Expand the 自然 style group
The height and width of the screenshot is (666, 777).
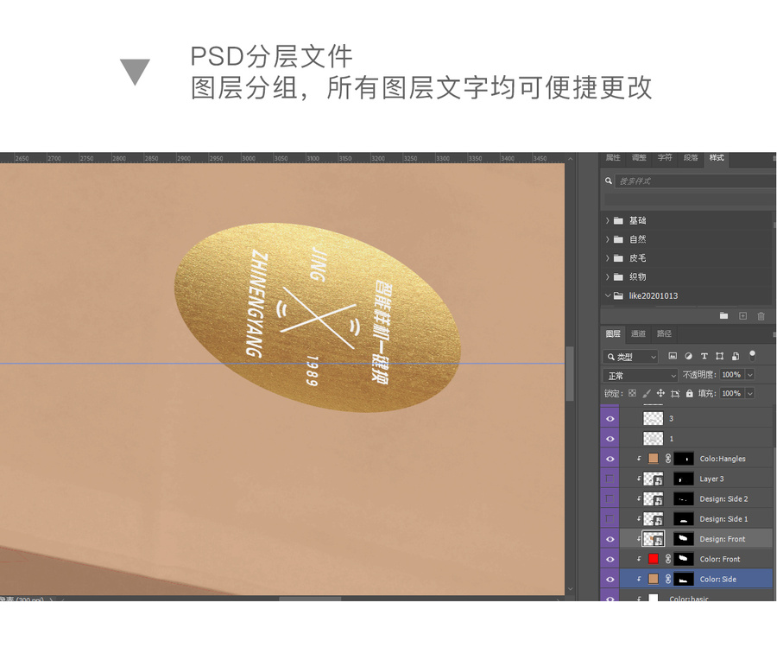click(x=608, y=239)
